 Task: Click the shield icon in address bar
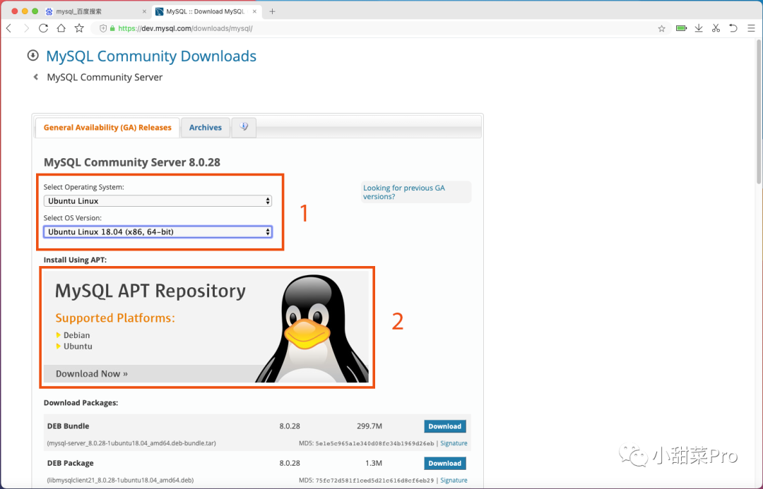[x=102, y=29]
